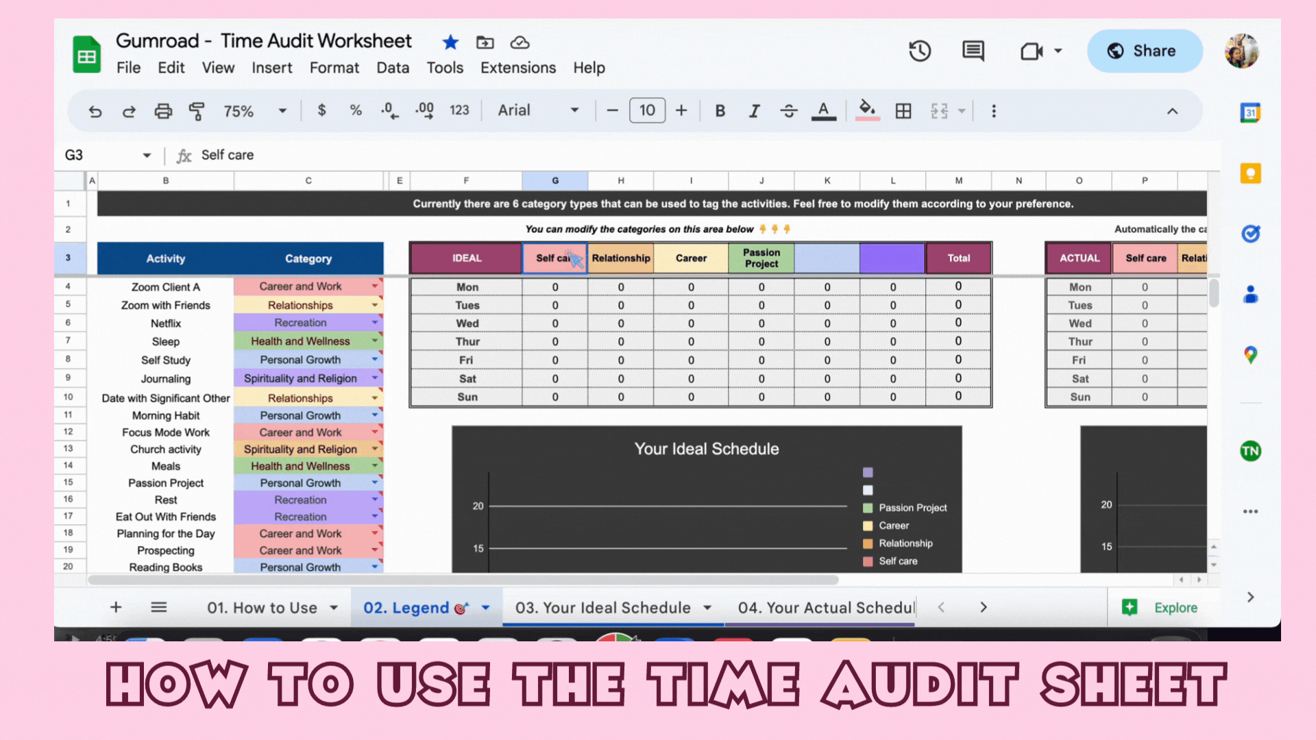Open the zoom 75% dropdown

click(254, 111)
